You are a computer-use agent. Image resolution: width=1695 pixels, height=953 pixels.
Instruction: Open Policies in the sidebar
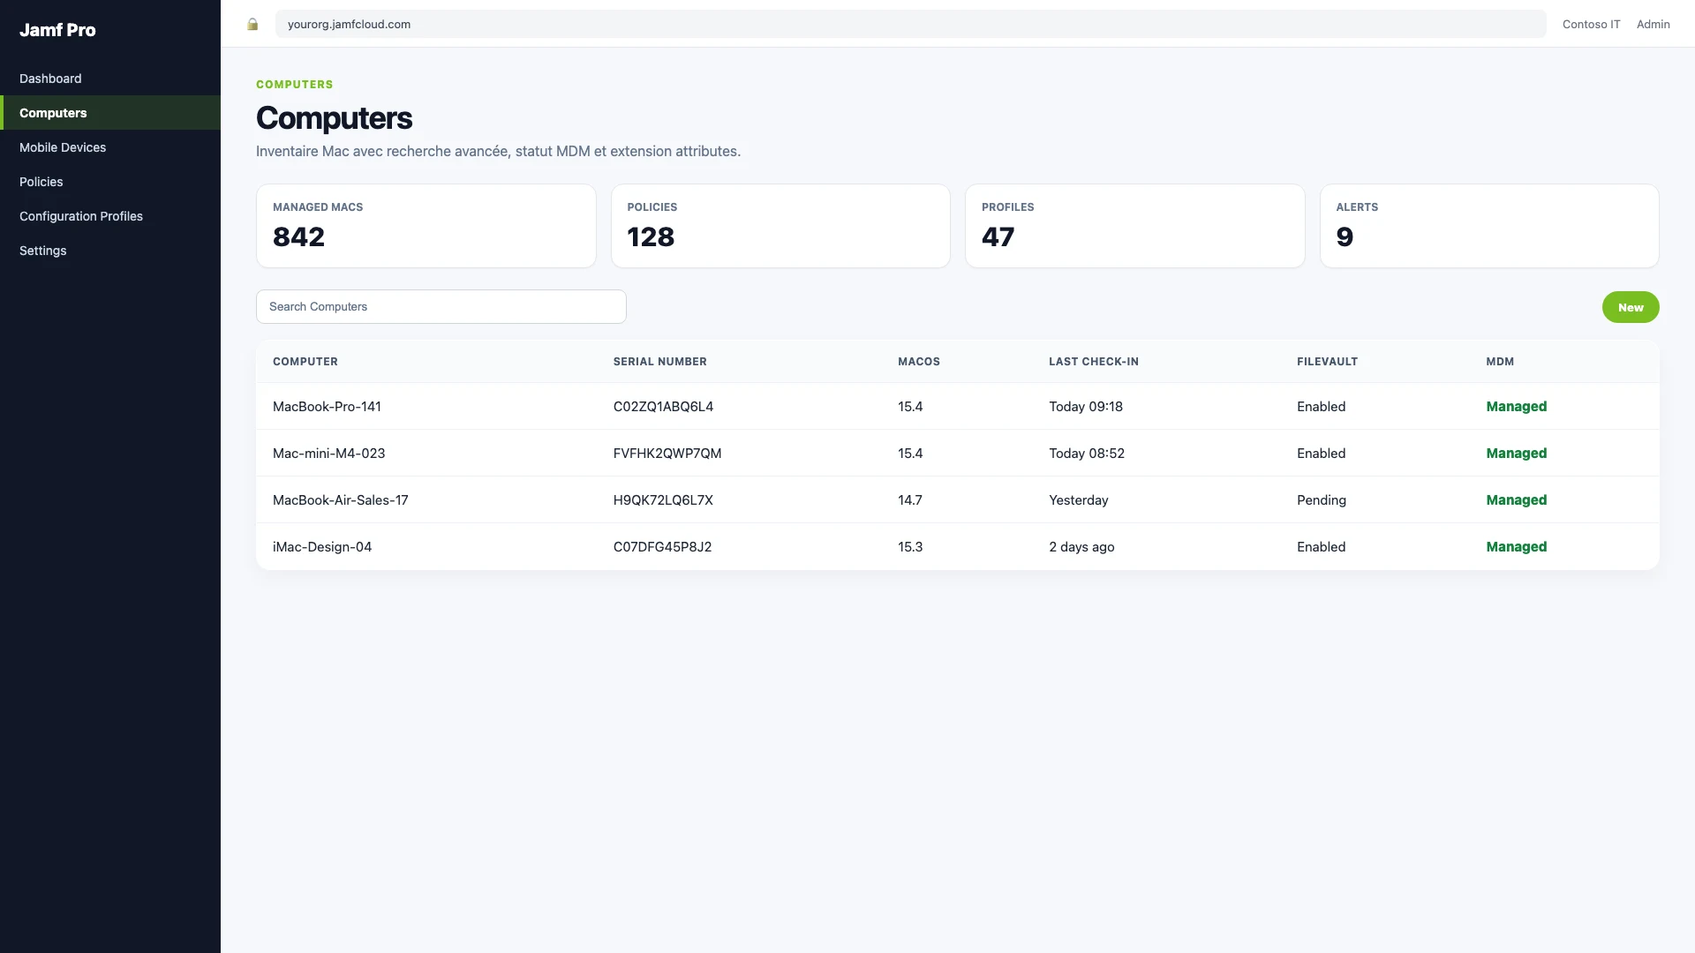110,182
